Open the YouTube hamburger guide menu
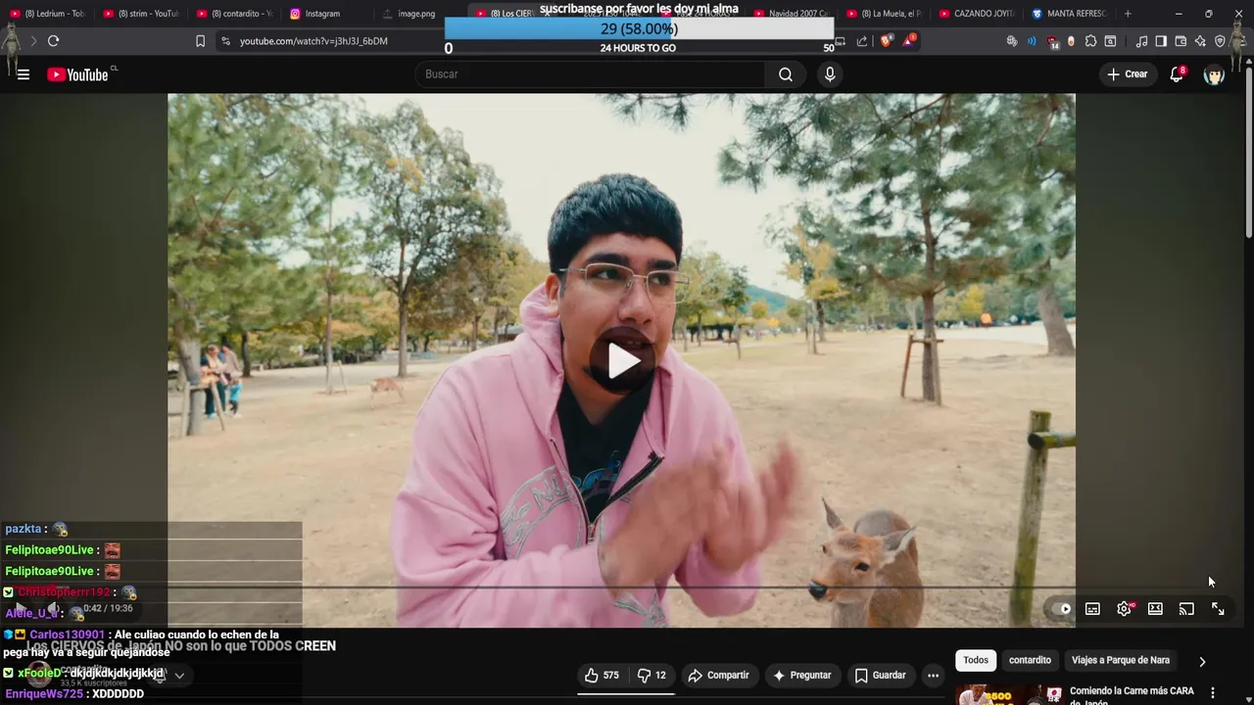Screen dimensions: 1254x705 (x=24, y=74)
